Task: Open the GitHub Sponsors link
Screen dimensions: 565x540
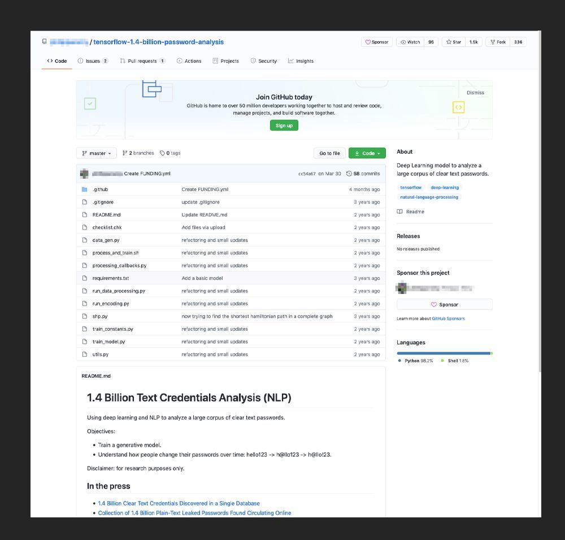Action: 448,318
